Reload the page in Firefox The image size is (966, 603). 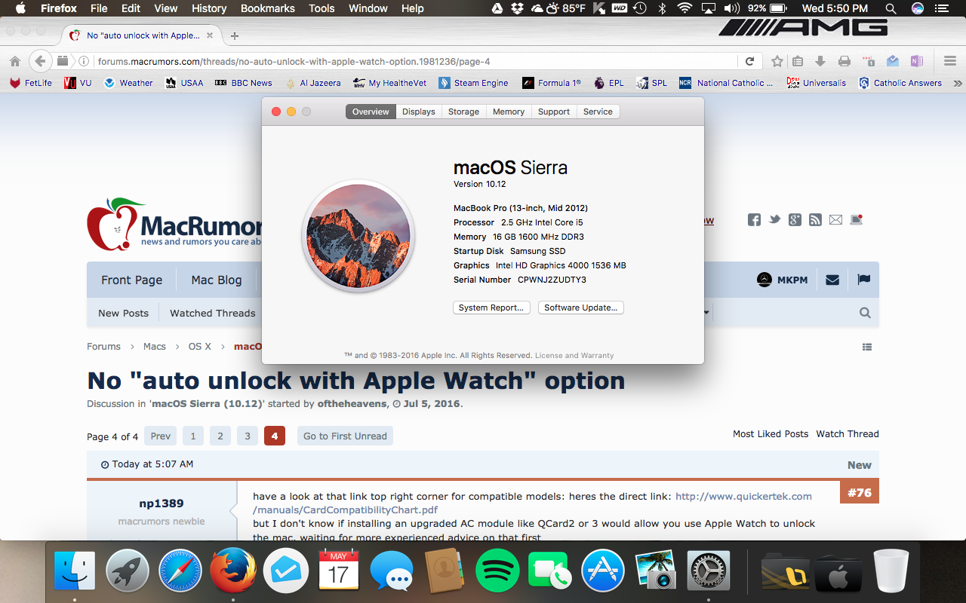click(749, 61)
